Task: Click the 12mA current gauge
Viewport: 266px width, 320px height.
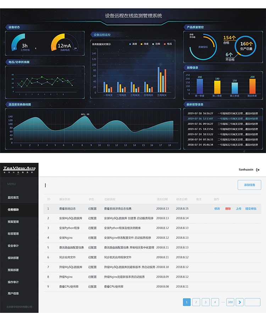Action: tap(64, 44)
